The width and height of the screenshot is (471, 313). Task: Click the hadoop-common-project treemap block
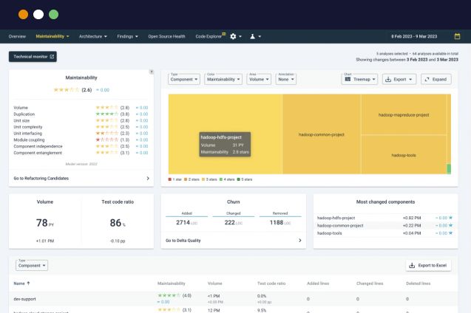[321, 134]
